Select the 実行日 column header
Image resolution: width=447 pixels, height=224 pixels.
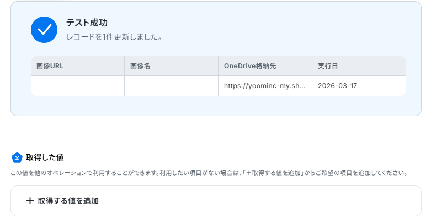tap(359, 66)
